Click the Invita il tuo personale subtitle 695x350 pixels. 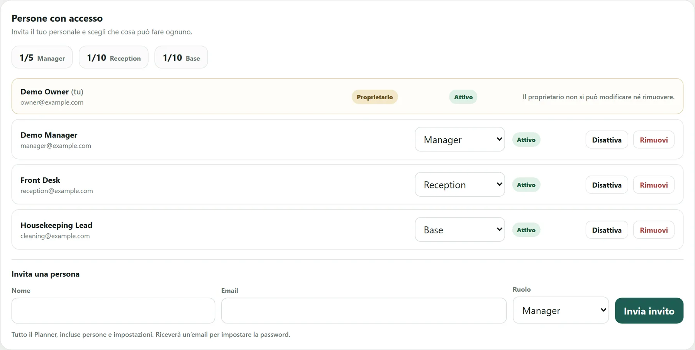[102, 32]
